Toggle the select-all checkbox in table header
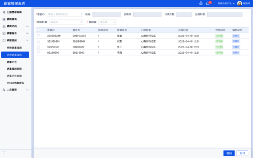 click(x=38, y=30)
